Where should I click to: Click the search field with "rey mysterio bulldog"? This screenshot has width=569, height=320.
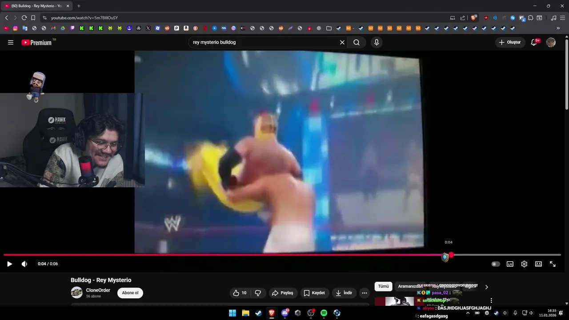(x=264, y=42)
